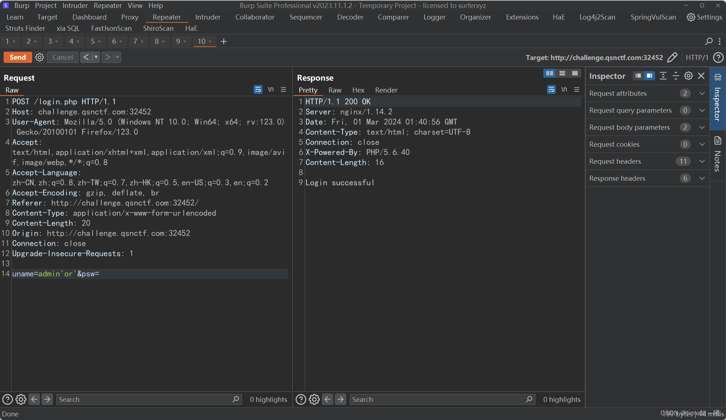The image size is (726, 420).
Task: Jump to next Request search match
Action: [47, 399]
